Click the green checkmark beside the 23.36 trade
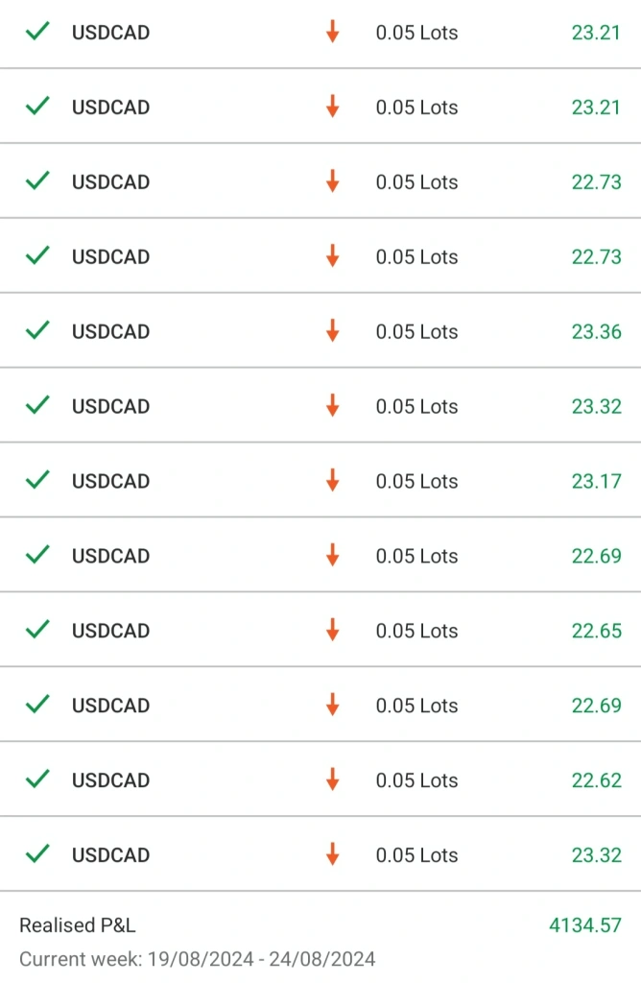The height and width of the screenshot is (983, 641). click(x=37, y=331)
